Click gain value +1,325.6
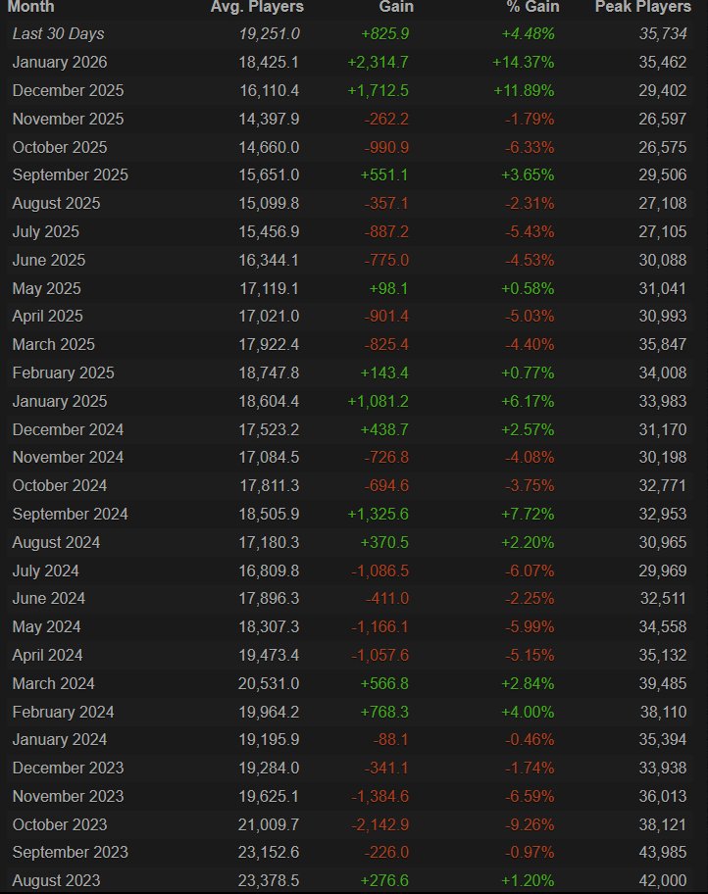The image size is (708, 894). pos(379,515)
